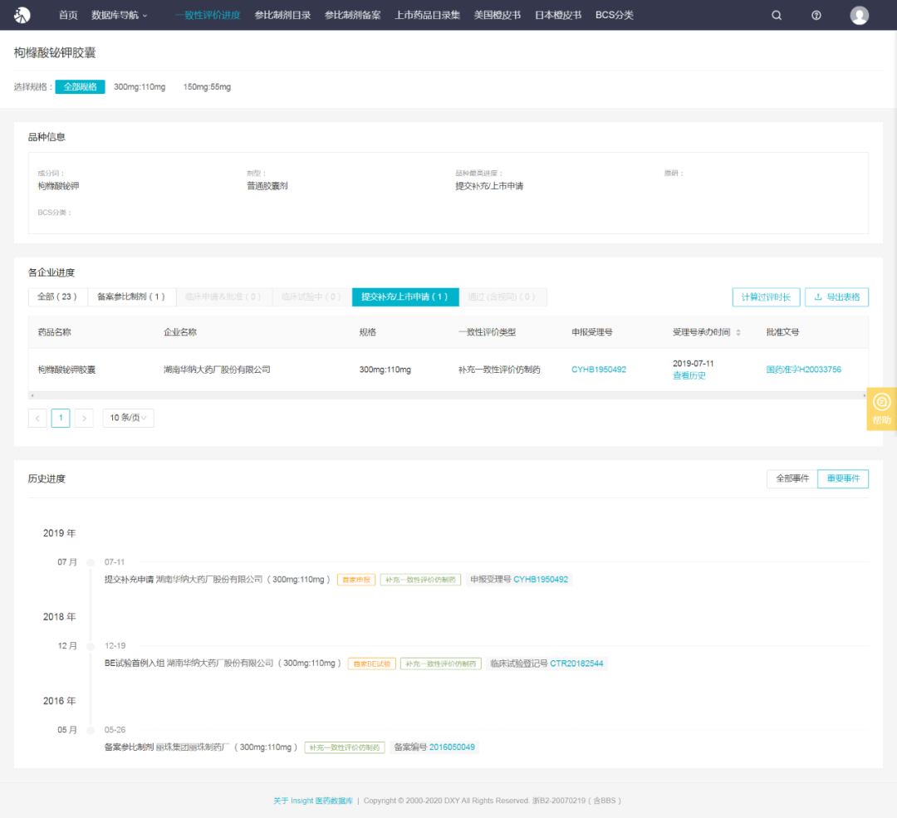Click the Insight site logo

22,15
